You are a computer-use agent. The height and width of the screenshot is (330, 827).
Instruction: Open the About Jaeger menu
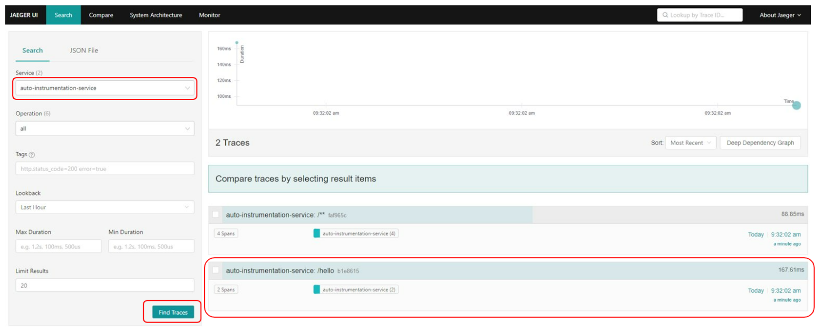(780, 15)
